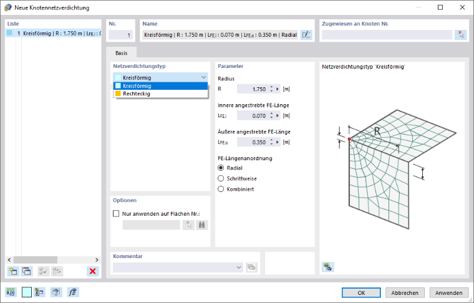Viewport: 474px width, 303px height.
Task: Select Radial FE length arrangement
Action: tap(221, 168)
